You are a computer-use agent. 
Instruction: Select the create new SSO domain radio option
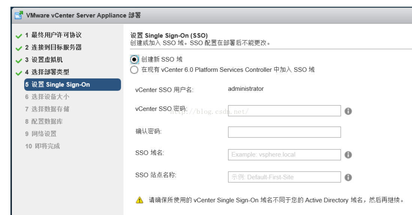tap(134, 60)
